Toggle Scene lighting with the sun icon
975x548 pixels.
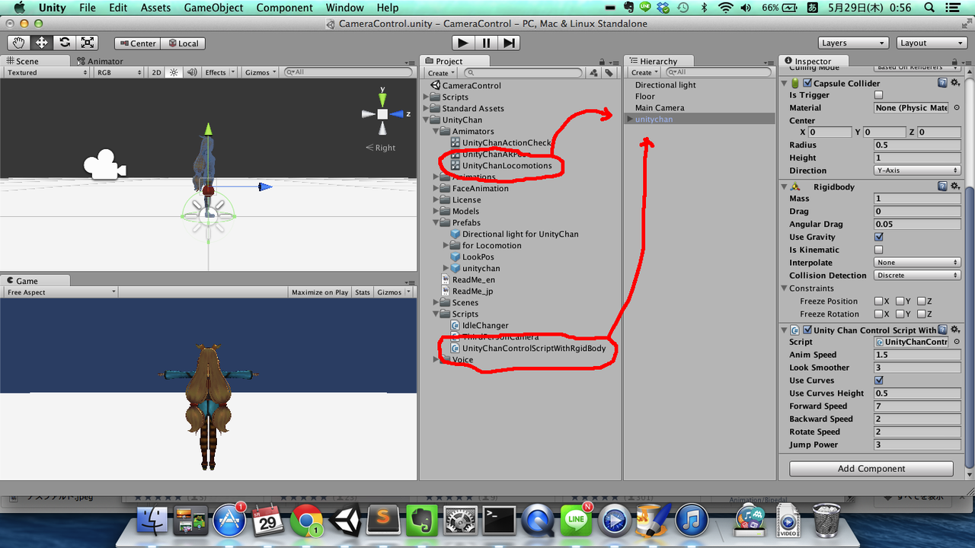tap(174, 72)
